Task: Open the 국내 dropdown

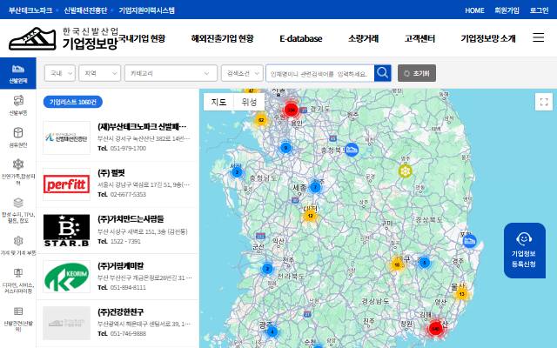Action: pos(60,73)
